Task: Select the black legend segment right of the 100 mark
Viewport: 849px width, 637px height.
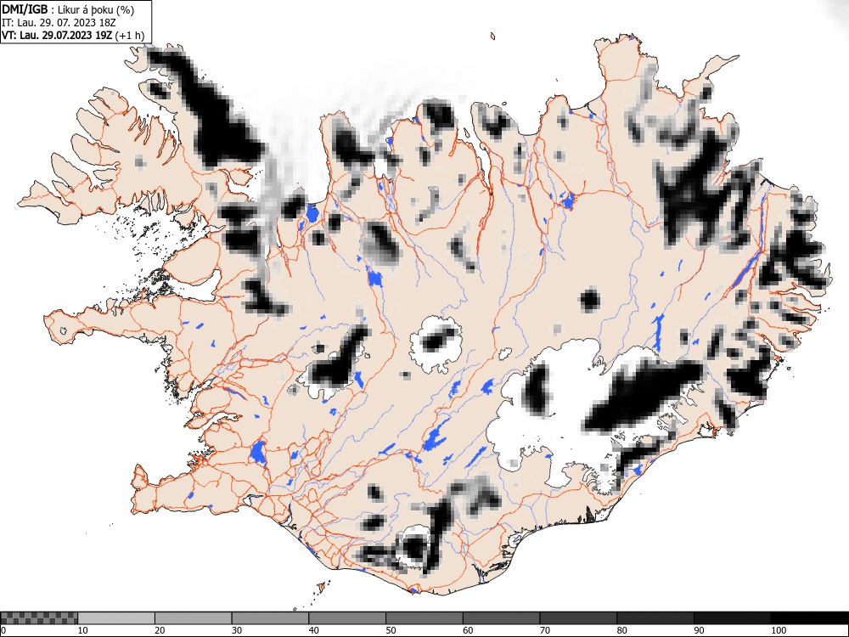Action: (x=809, y=618)
